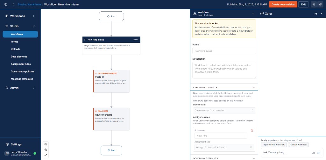Open the Assignment rule dropdown
This screenshot has width=326, height=160.
point(224,147)
